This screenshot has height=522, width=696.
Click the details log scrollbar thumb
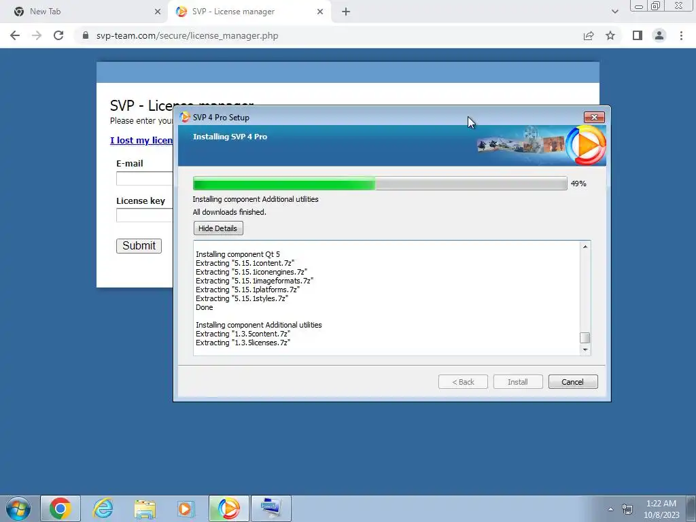pyautogui.click(x=585, y=338)
